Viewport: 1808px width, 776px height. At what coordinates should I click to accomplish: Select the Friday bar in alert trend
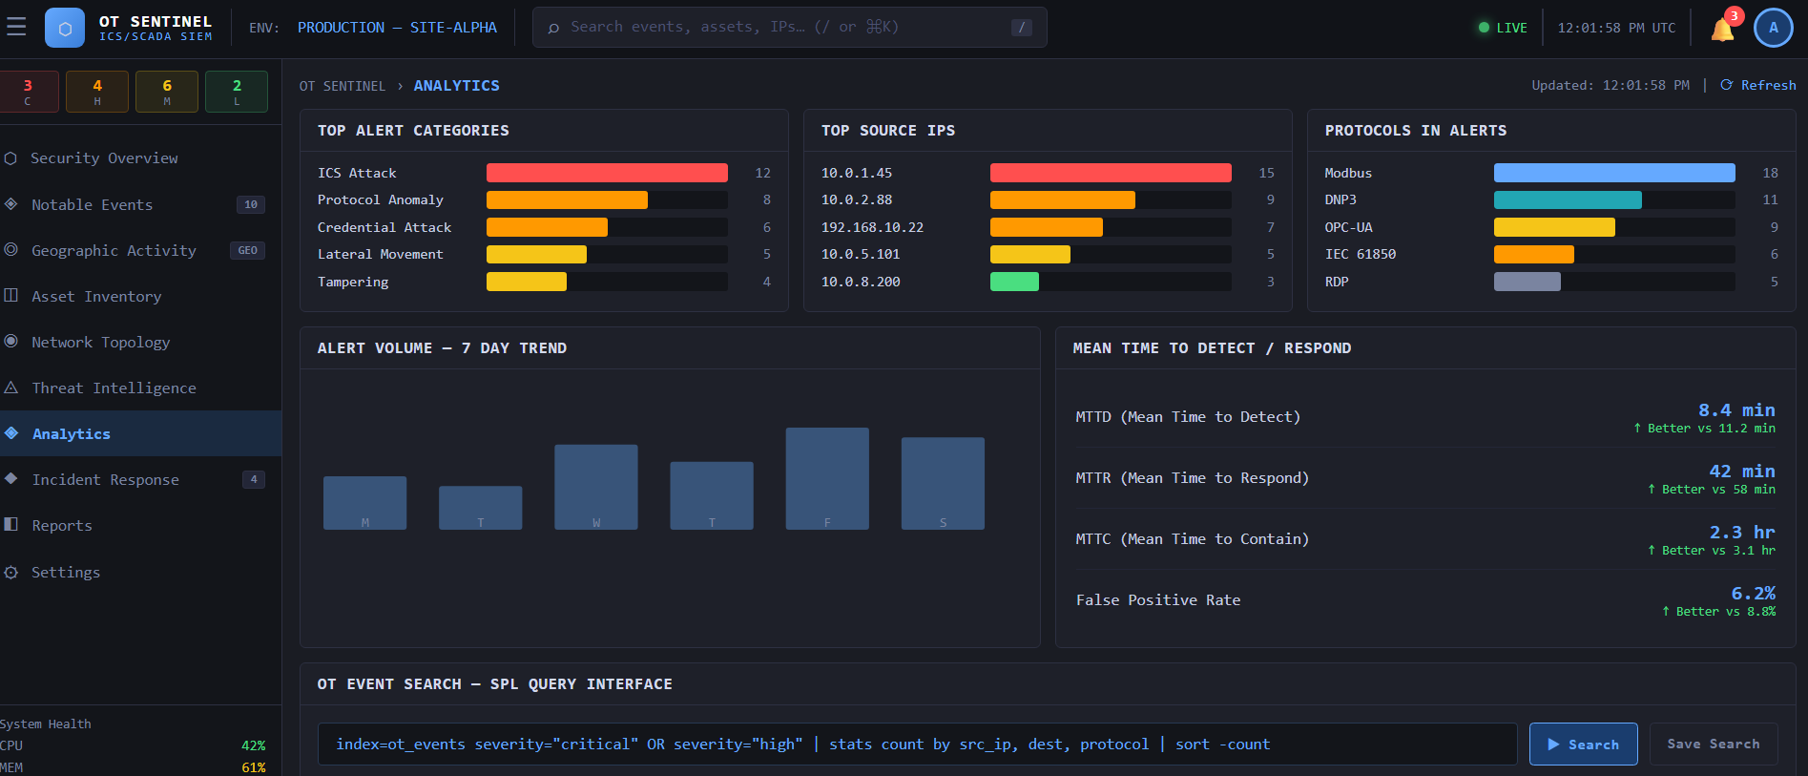[827, 478]
